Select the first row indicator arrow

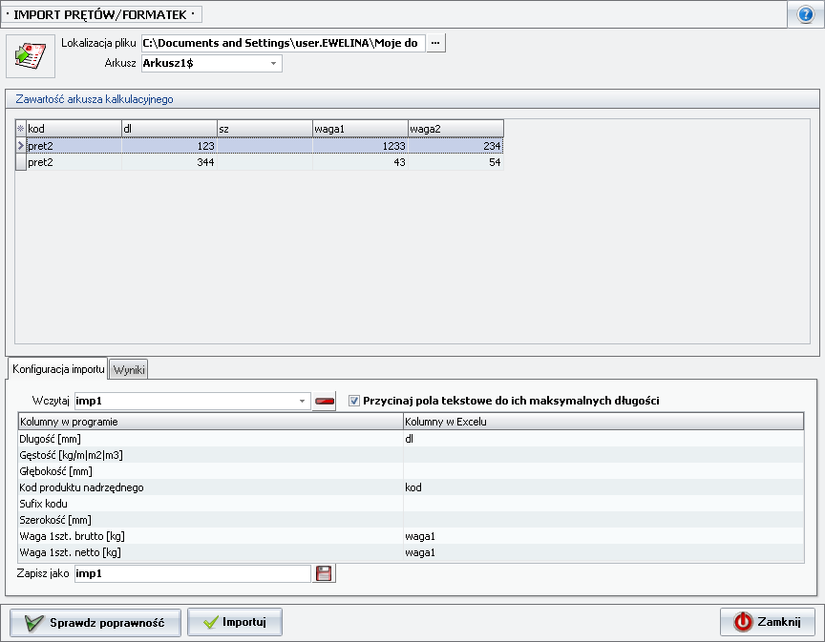[x=20, y=146]
